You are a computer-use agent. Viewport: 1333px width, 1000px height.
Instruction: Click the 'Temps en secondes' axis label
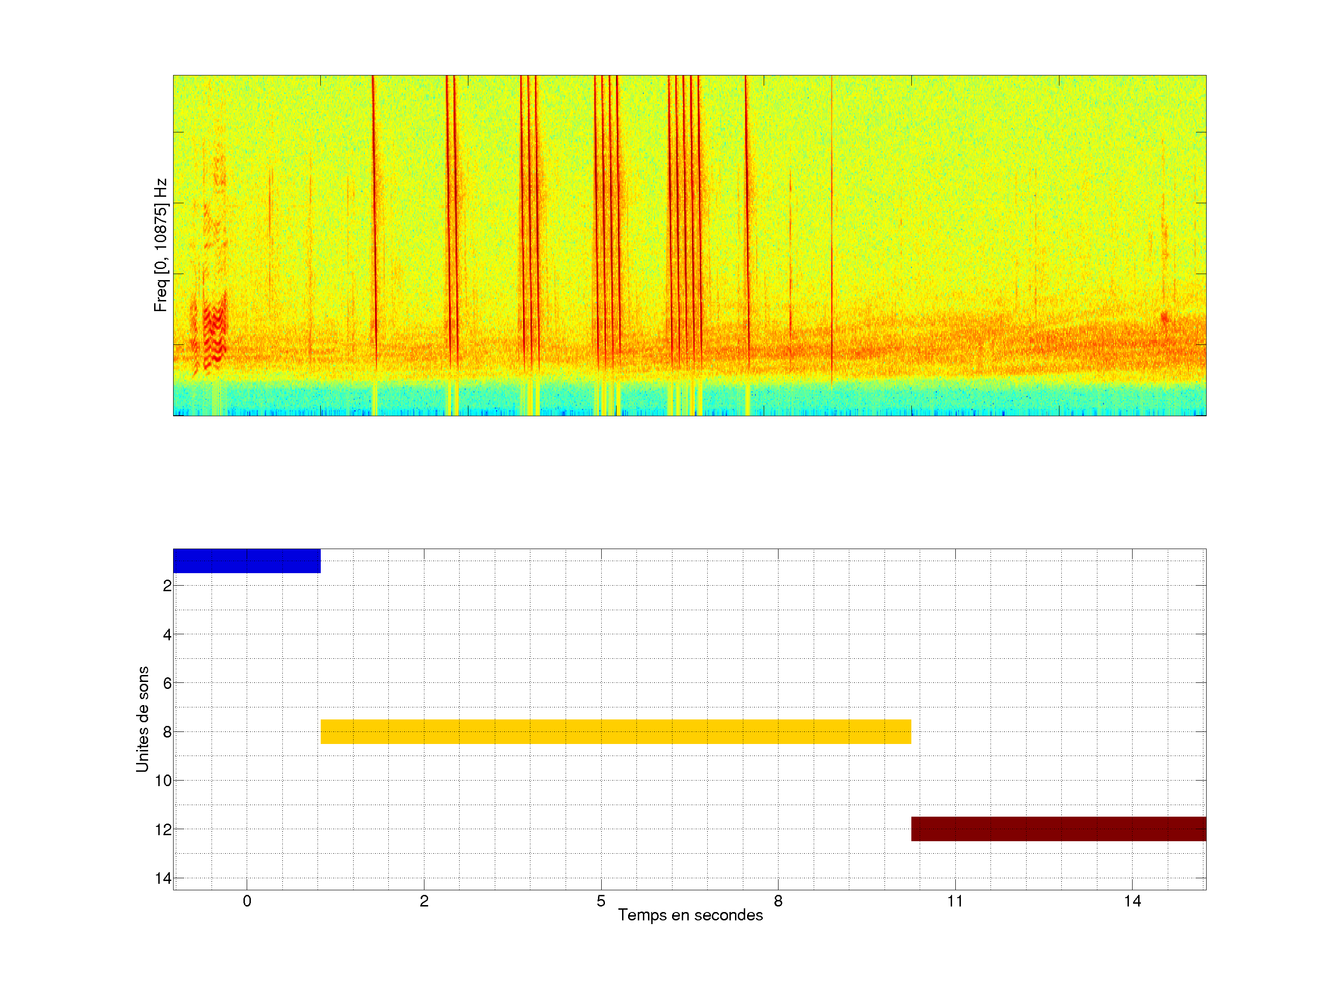tap(690, 915)
